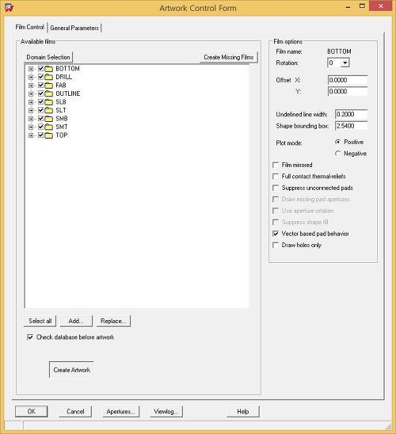
Task: Uncheck the TOP film checkbox
Action: pyautogui.click(x=41, y=135)
